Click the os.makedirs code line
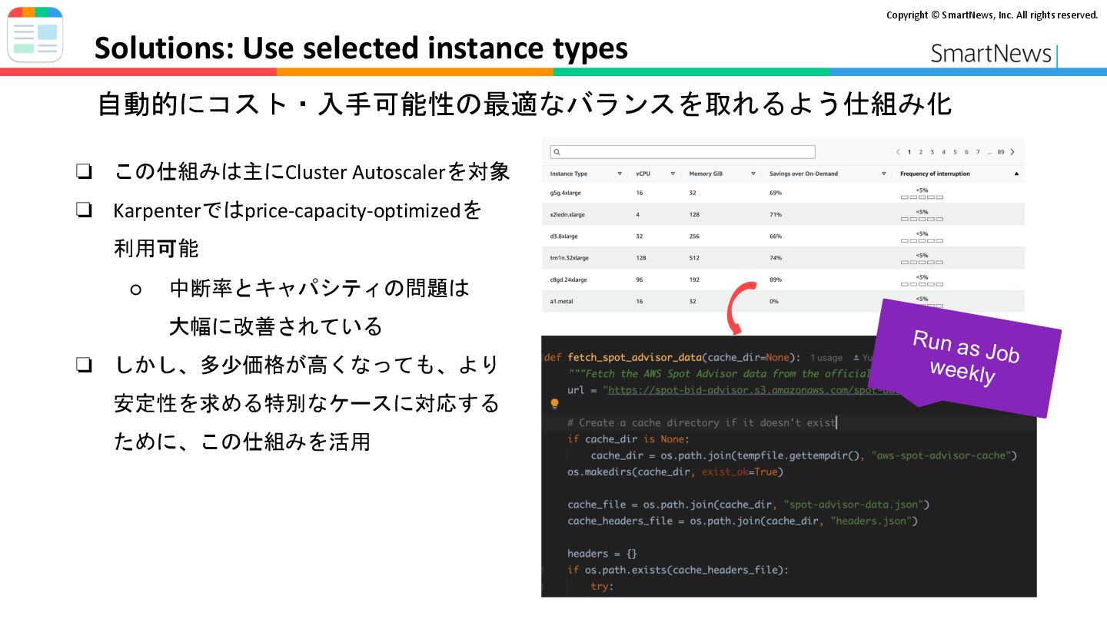Viewport: 1107px width, 622px height. pyautogui.click(x=675, y=471)
